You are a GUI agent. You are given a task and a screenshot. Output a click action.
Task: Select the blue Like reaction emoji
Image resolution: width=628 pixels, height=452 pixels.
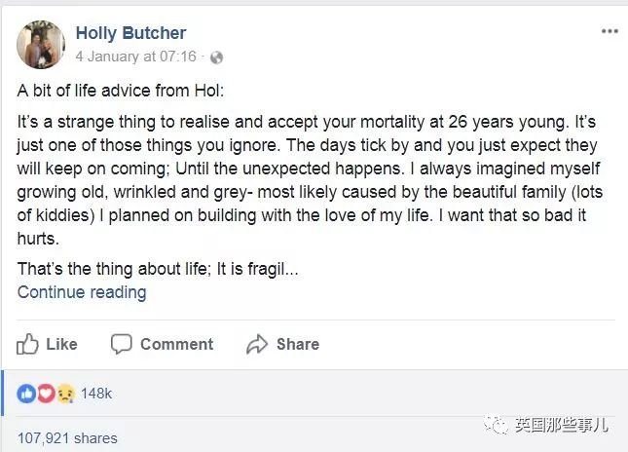coord(26,393)
